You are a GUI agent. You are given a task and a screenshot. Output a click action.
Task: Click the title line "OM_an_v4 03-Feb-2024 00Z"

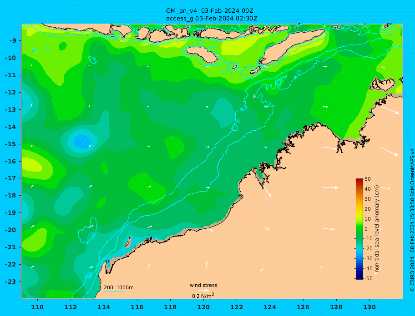[x=210, y=11]
